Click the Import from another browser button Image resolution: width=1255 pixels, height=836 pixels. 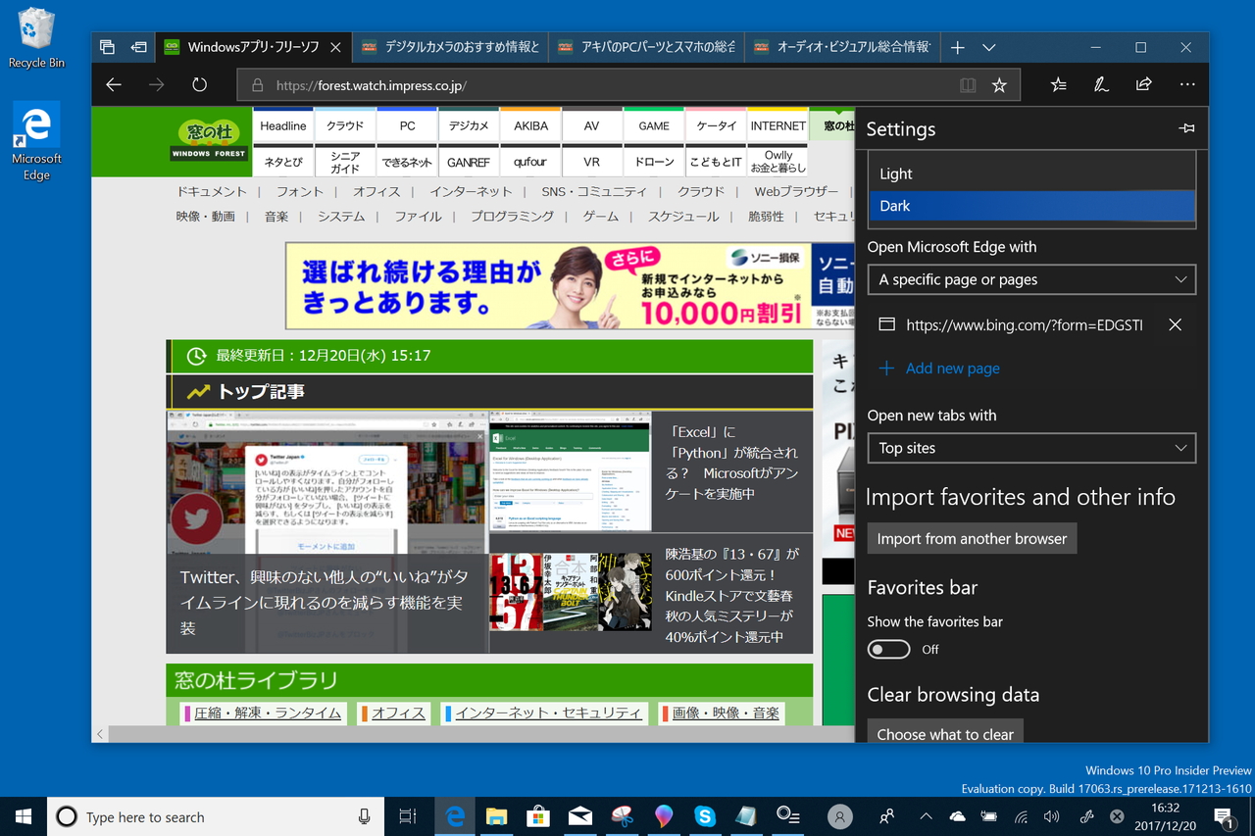coord(971,538)
